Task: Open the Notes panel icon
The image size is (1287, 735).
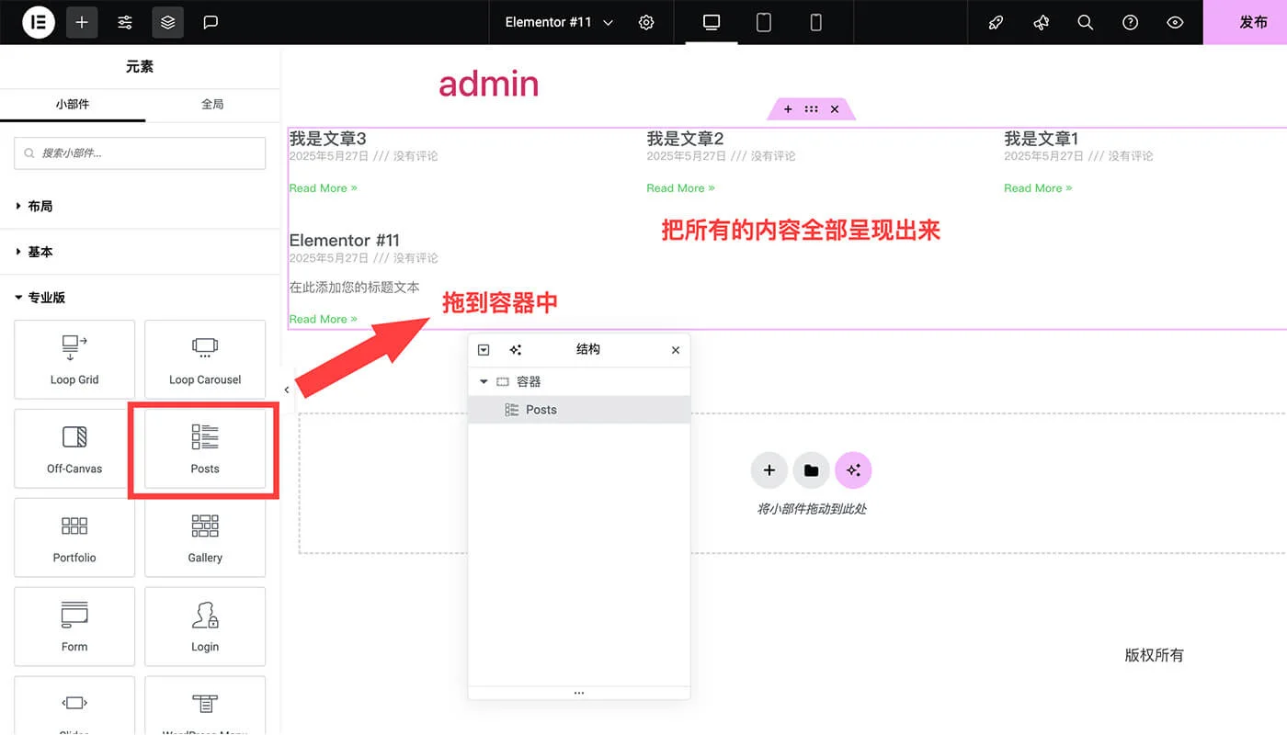Action: click(x=211, y=22)
